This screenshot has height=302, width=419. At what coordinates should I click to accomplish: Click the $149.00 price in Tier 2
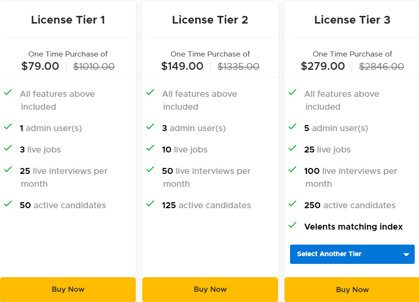pos(182,66)
